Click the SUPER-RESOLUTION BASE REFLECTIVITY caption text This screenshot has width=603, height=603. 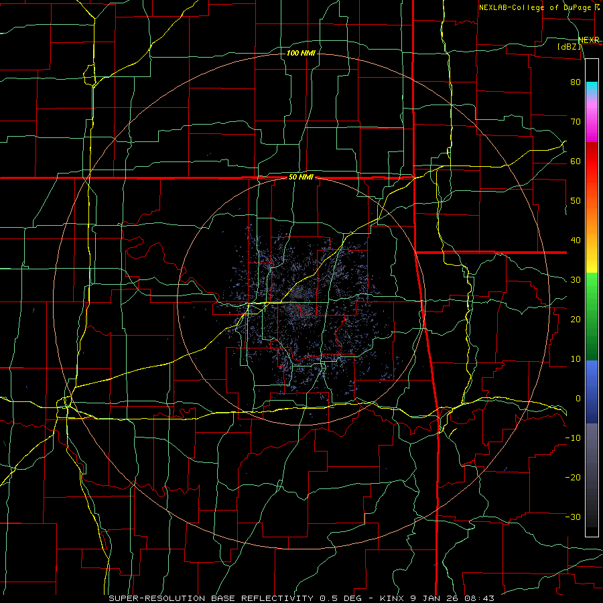pos(211,598)
